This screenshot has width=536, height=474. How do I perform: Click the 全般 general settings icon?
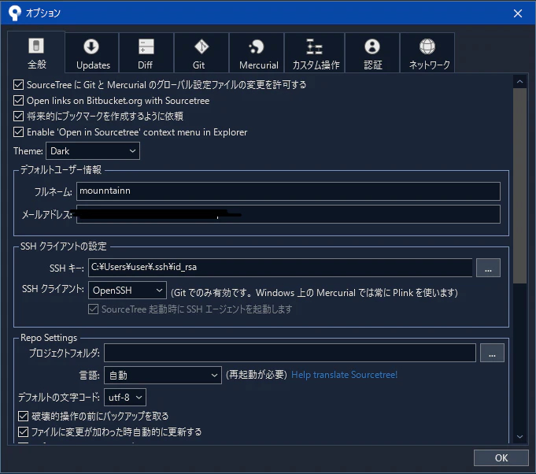[x=36, y=46]
